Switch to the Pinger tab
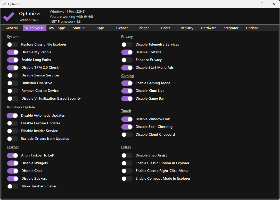Screen dimensions: 280x200 point(144,28)
